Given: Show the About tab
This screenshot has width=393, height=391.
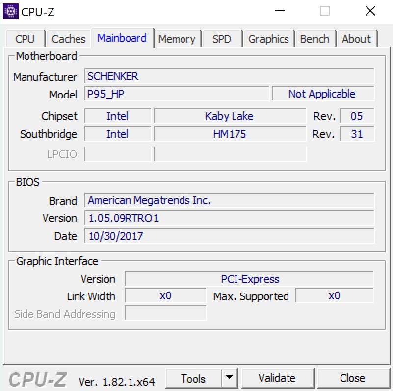Looking at the screenshot, I should 356,39.
